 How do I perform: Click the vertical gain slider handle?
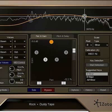point(74,50)
